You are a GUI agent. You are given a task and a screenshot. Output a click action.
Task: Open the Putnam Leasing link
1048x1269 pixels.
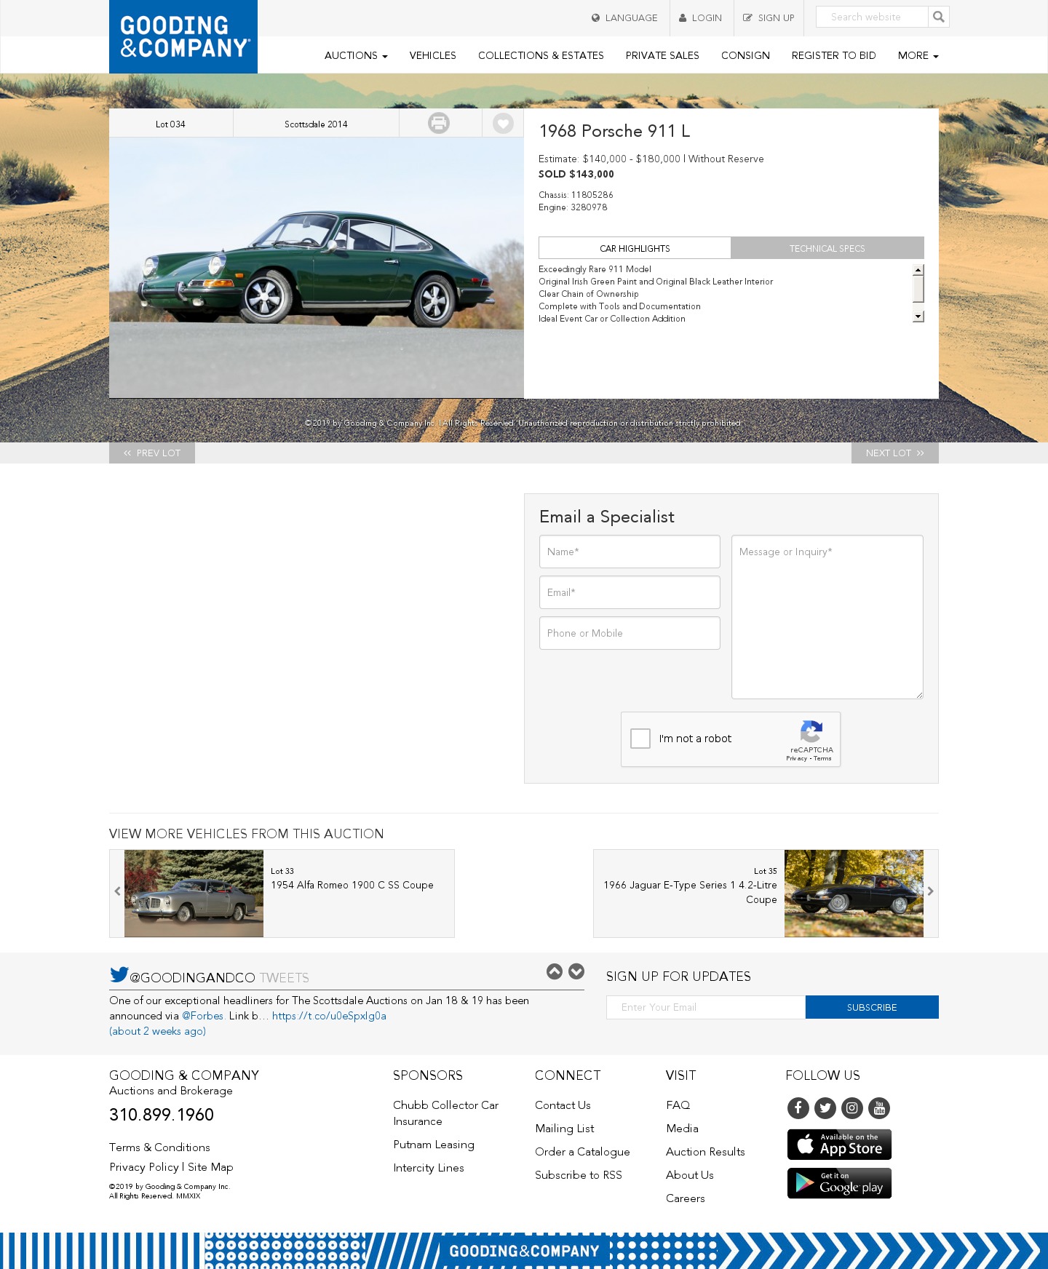434,1145
